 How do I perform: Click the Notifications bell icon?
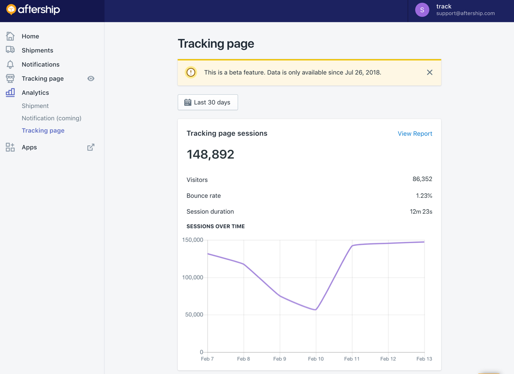pyautogui.click(x=10, y=64)
